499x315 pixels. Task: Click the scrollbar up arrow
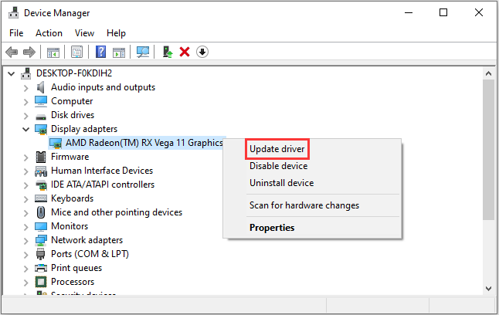pos(488,73)
